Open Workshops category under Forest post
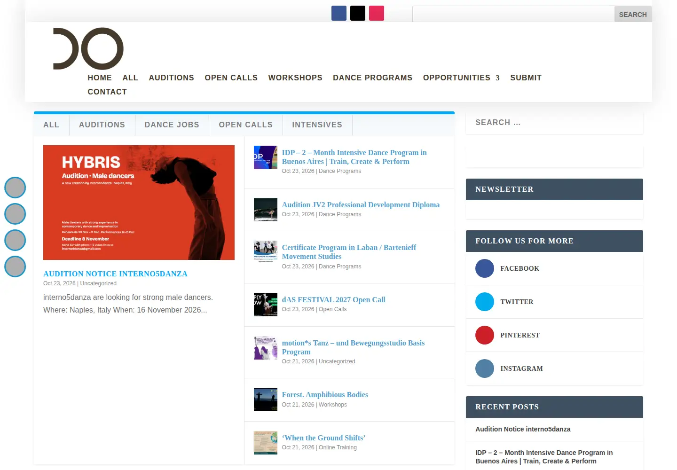The image size is (677, 470). [x=333, y=405]
